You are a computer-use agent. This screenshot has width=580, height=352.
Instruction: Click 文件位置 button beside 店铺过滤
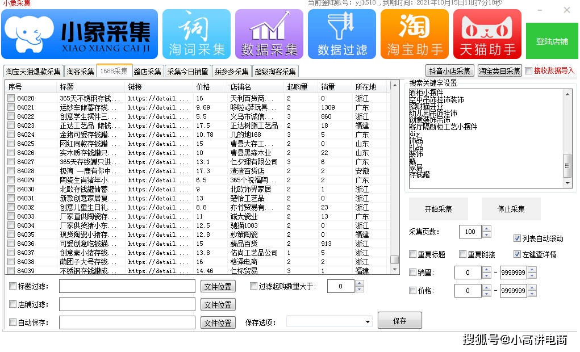pos(218,305)
